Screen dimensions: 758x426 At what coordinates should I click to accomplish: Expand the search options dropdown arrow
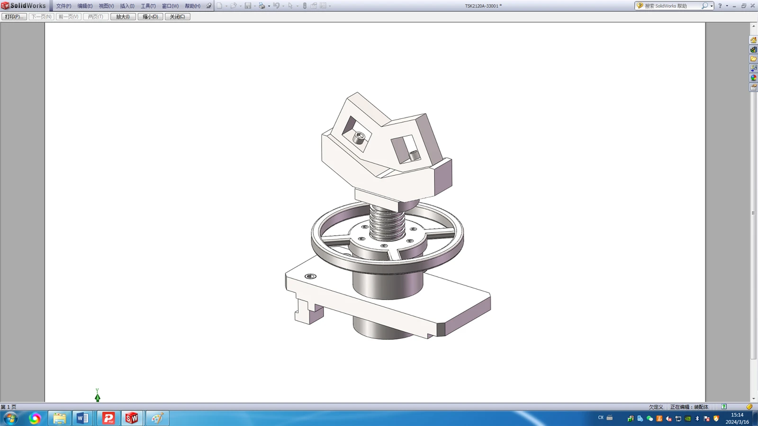click(712, 6)
